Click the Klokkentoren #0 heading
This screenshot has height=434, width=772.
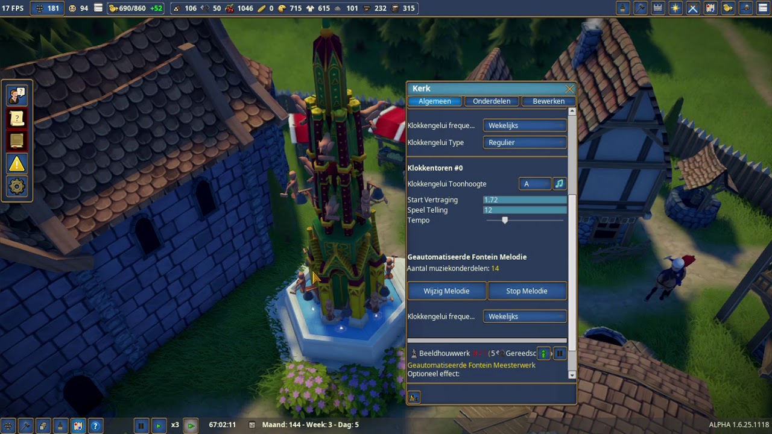coord(435,168)
